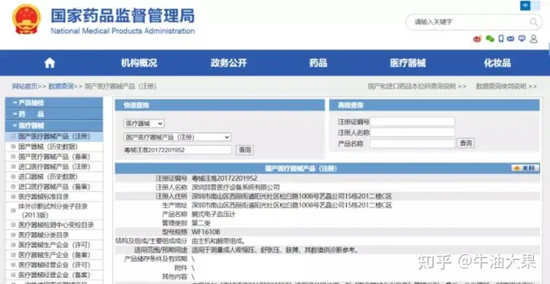
Task: Select 体外诊断试剂分类子目录（2013版）in sidebar
Action: point(53,211)
